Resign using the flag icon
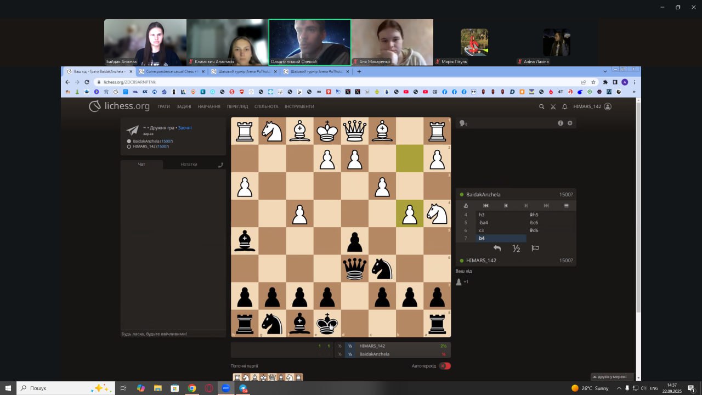 [535, 249]
